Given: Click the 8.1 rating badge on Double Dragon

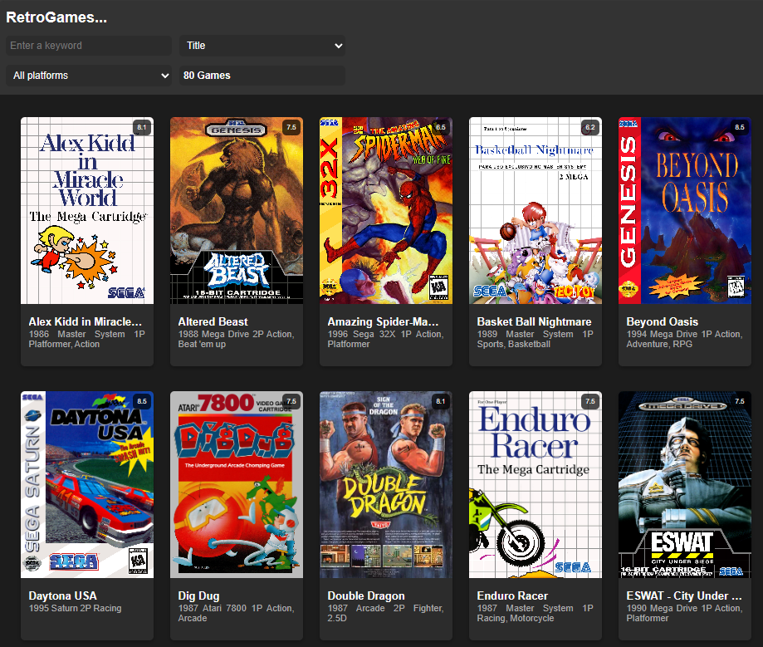Looking at the screenshot, I should tap(440, 401).
